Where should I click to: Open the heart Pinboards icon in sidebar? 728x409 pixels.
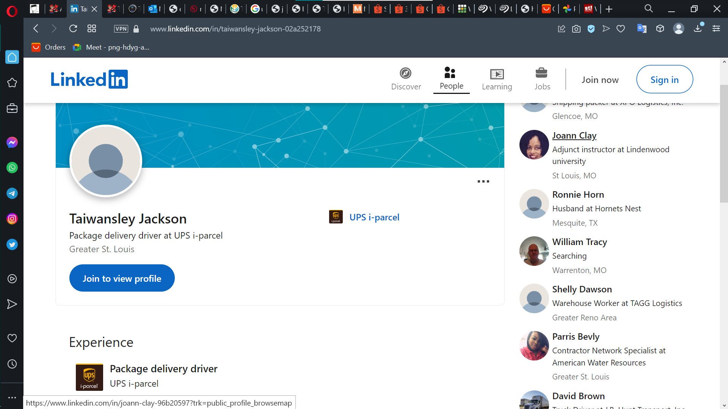[x=12, y=338]
